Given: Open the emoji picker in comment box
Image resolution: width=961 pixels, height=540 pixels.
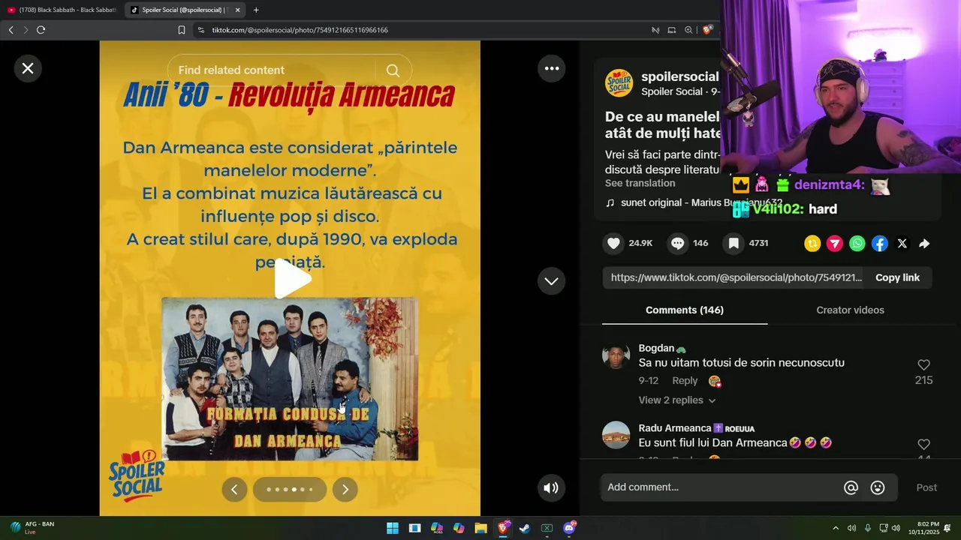Looking at the screenshot, I should point(877,487).
